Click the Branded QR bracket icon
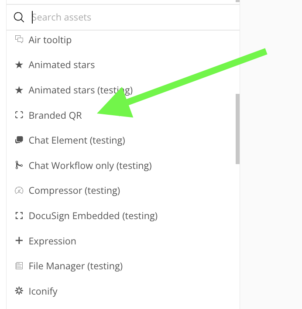This screenshot has height=309, width=302. (19, 115)
